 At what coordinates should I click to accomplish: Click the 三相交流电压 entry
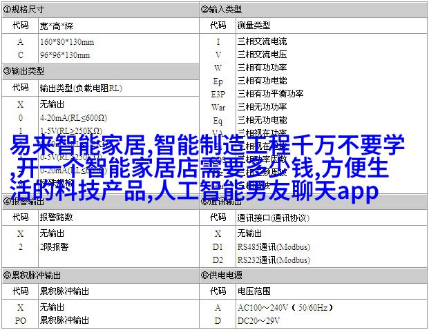262,55
